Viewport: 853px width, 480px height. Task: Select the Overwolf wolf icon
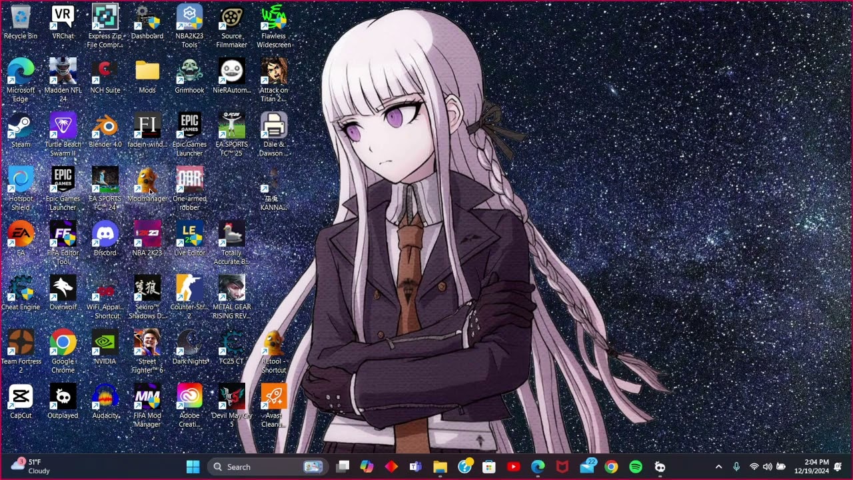[63, 293]
